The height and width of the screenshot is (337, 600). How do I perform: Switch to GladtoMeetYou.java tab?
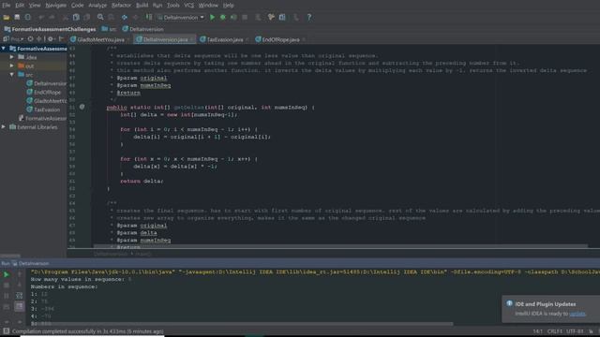coord(100,39)
